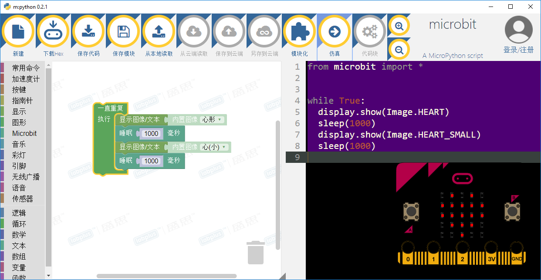Viewport: 541px width, 280px height.
Task: Open the 语音 category
Action: pyautogui.click(x=19, y=188)
